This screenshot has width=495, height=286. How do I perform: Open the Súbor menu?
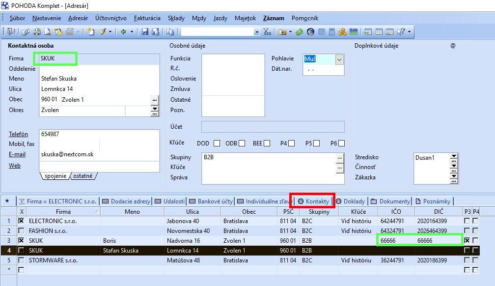17,18
